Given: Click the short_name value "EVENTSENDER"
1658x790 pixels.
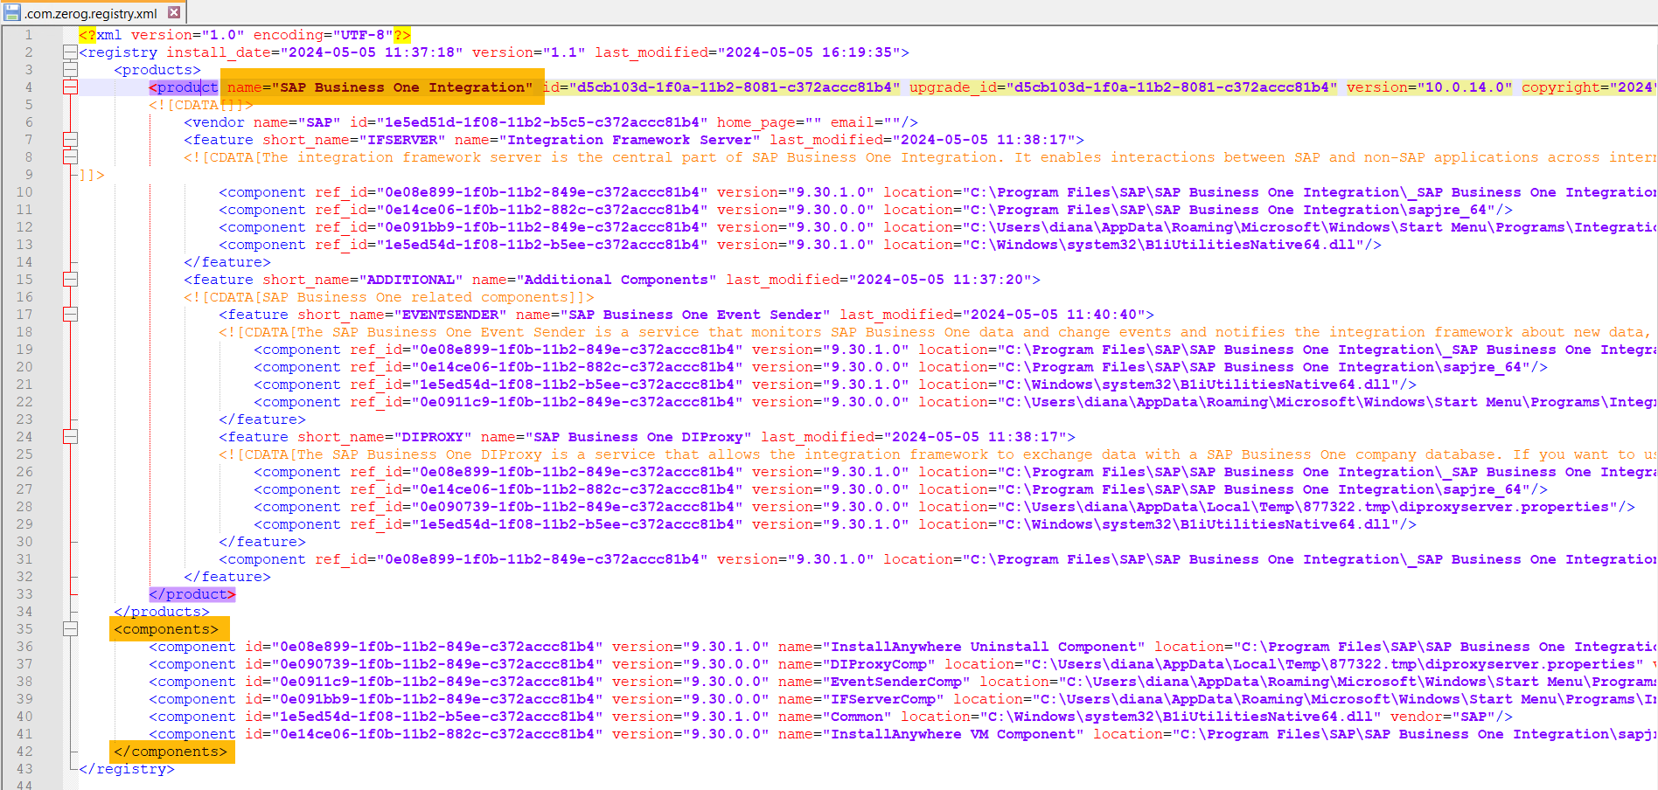Looking at the screenshot, I should click(450, 315).
